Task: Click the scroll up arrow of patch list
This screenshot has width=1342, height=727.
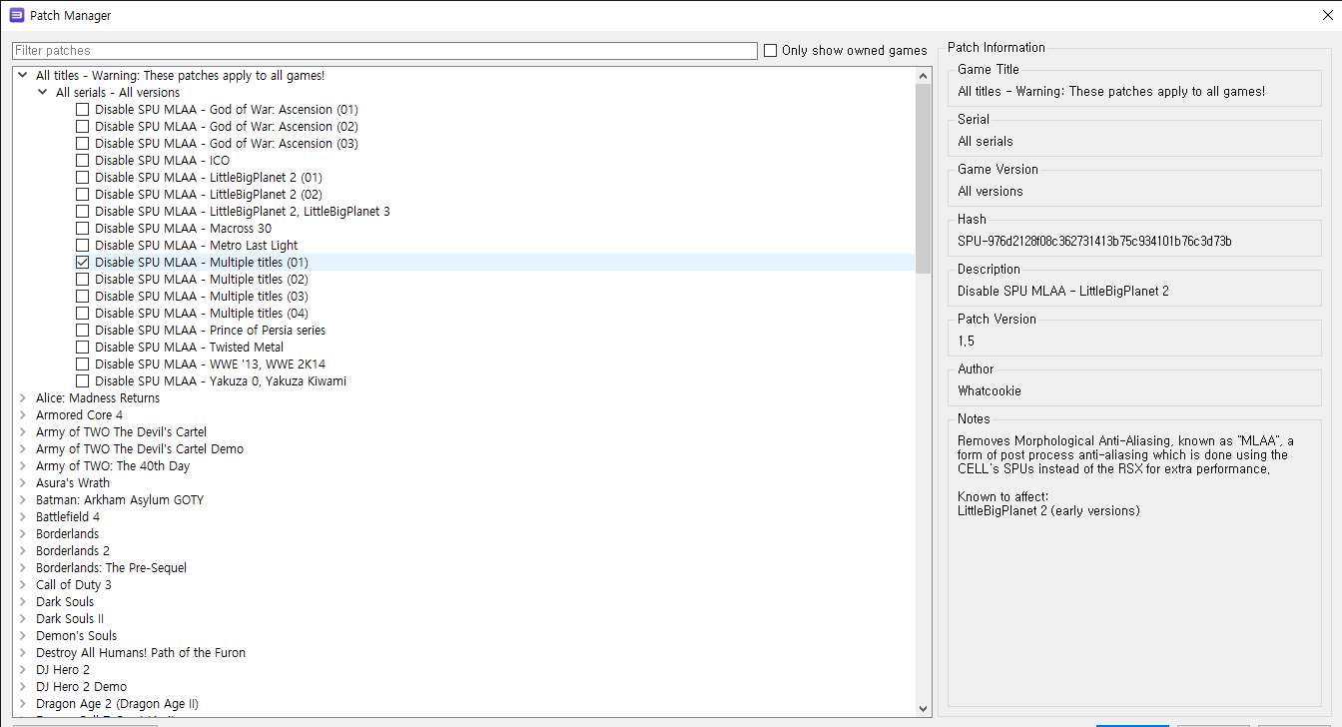Action: tap(923, 76)
